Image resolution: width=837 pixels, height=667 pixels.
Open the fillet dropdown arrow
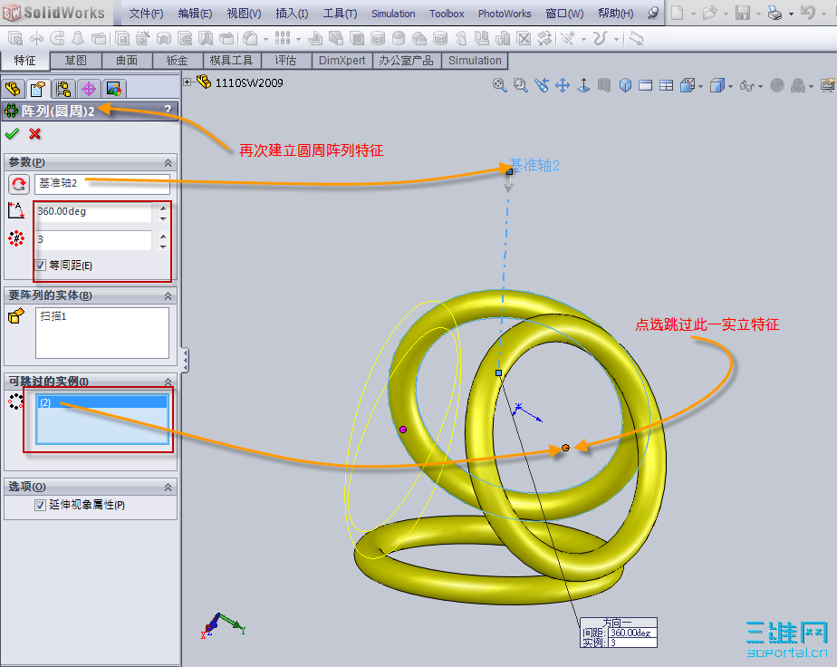click(x=265, y=39)
